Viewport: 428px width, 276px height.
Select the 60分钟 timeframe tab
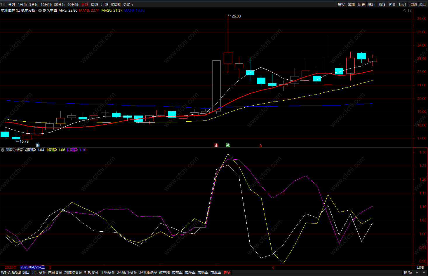[x=73, y=5]
